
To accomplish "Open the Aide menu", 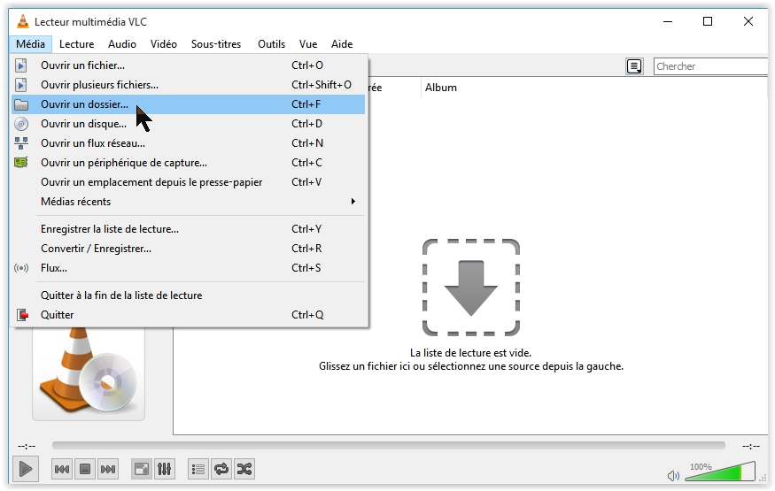I will tap(342, 44).
